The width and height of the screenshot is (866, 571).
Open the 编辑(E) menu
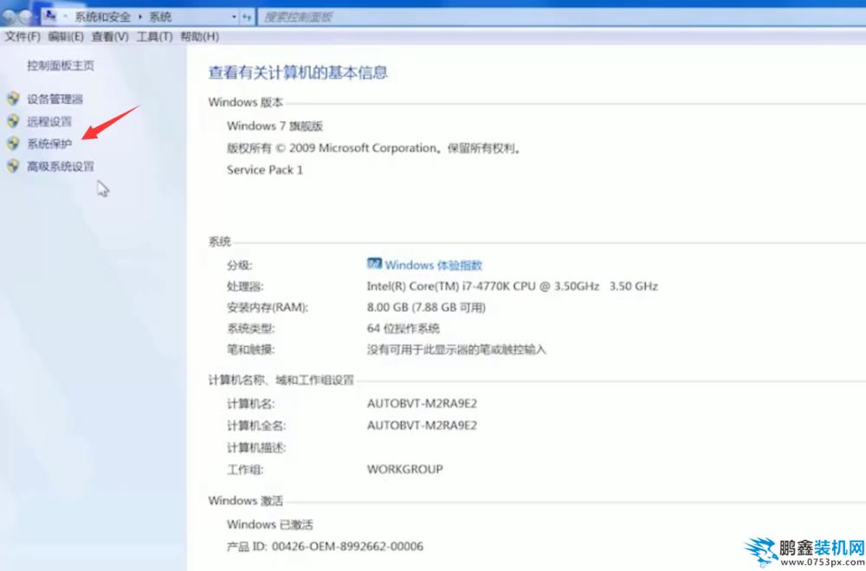point(66,37)
